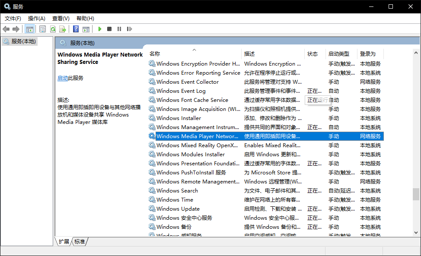Click gear icon of Windows Installer
The width and height of the screenshot is (421, 256).
click(152, 118)
